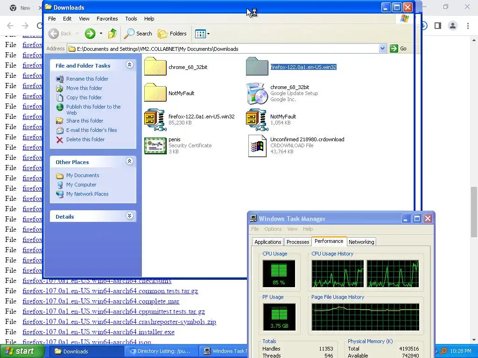Click the green Forward arrow button

[90, 34]
